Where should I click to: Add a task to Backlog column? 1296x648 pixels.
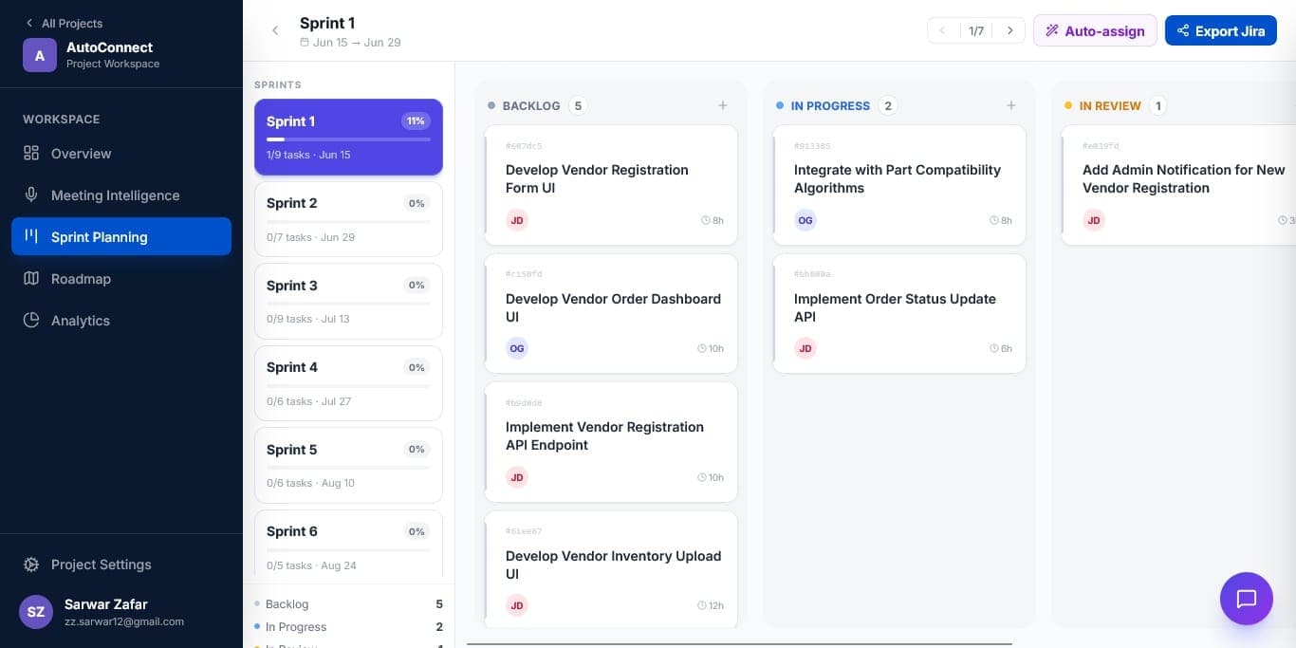click(723, 105)
